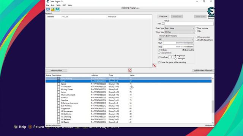Click the red clear-list circle icon
This screenshot has width=243, height=136.
click(x=130, y=70)
